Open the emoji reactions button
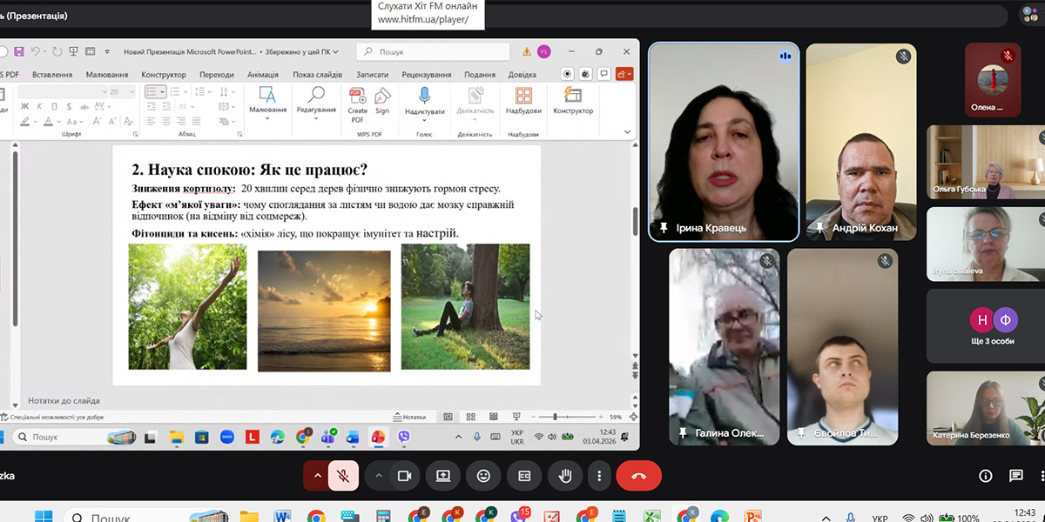 click(x=483, y=476)
